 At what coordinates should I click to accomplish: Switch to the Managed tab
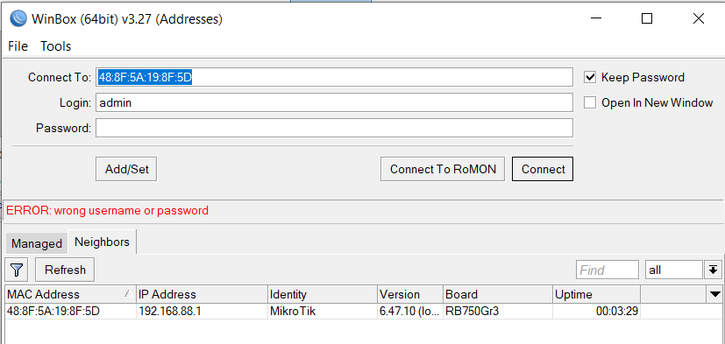click(x=37, y=243)
